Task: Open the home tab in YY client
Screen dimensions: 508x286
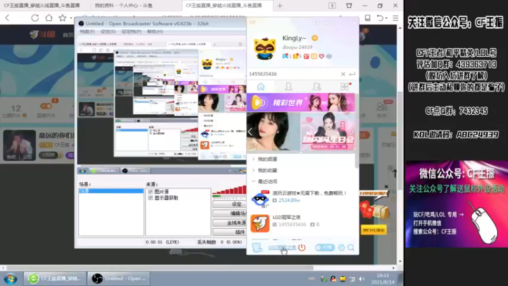Action: pos(261,86)
